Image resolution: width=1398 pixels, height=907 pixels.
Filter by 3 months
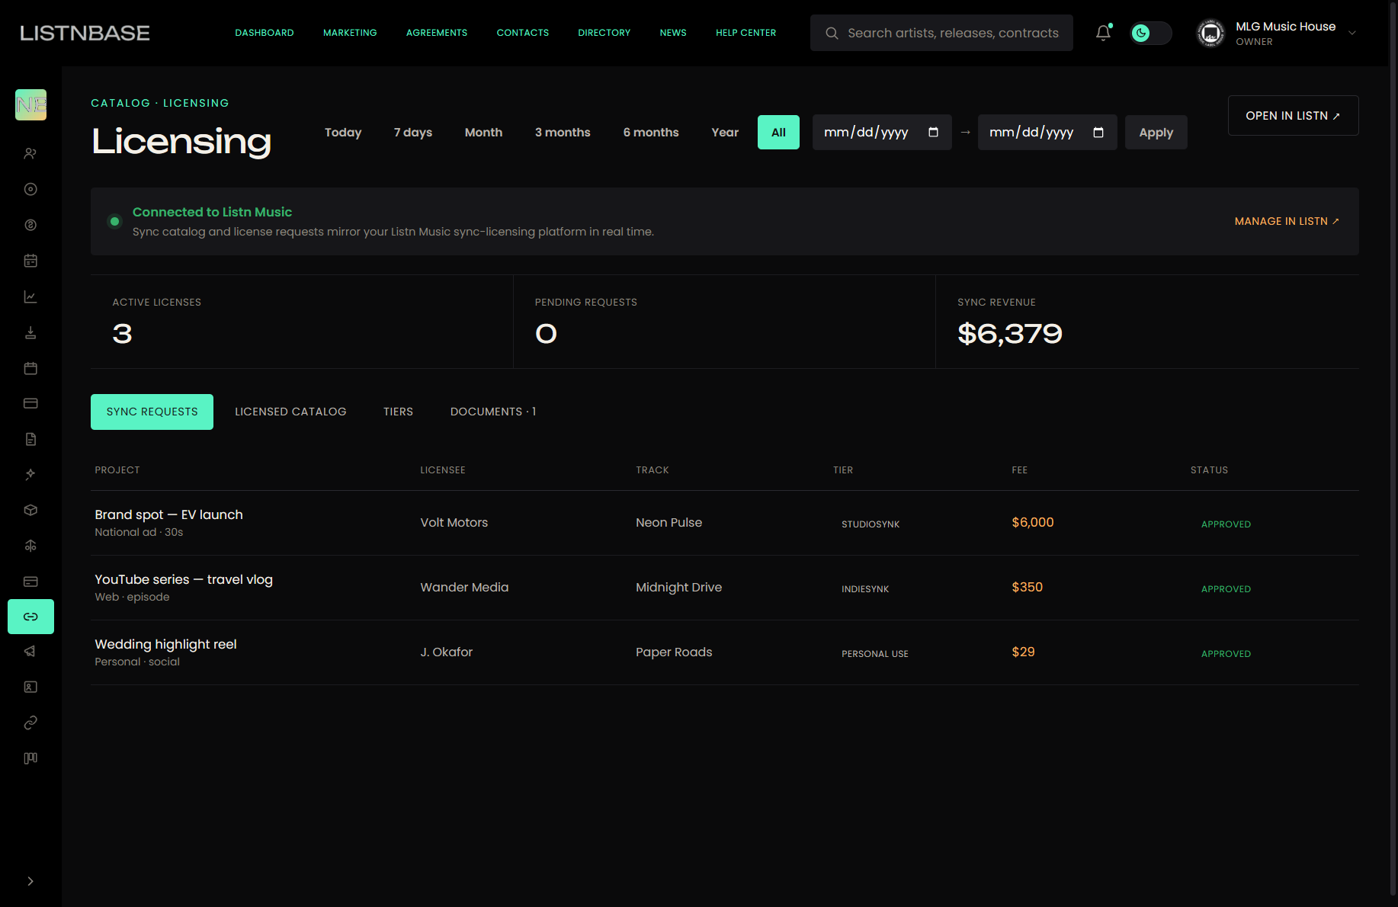pos(563,133)
